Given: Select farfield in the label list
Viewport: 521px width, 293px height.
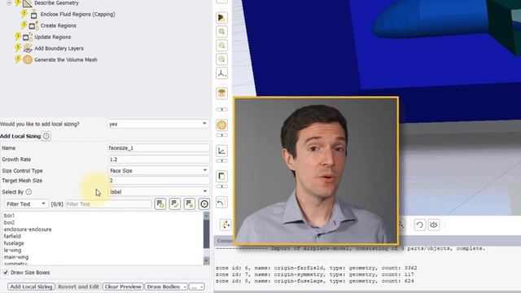Looking at the screenshot, I should [x=12, y=236].
